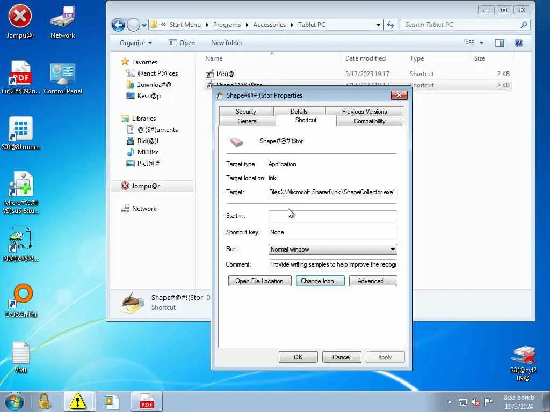Expand the Accessories breadcrumb arrow
The image size is (550, 412).
(x=292, y=25)
